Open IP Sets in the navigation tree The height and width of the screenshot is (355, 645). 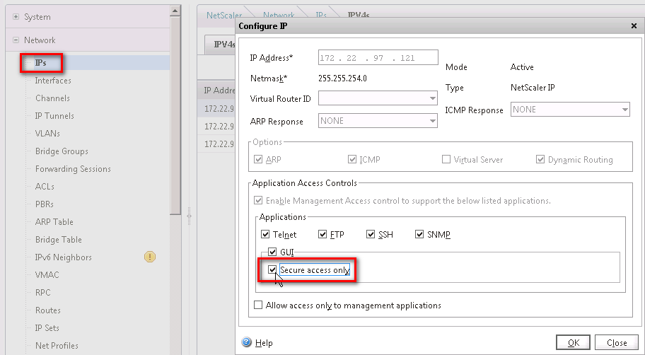(x=47, y=328)
